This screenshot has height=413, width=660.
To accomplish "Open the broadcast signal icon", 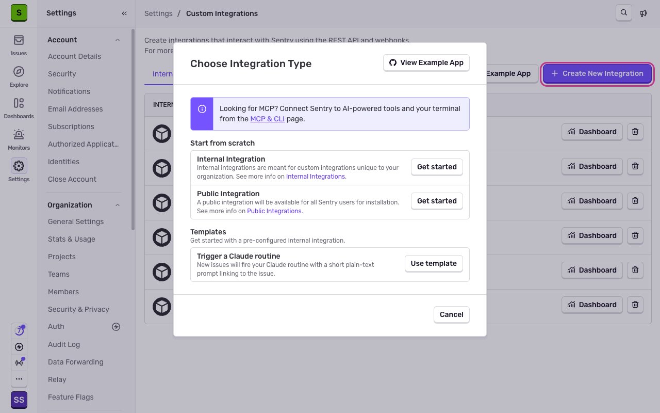I will click(x=19, y=363).
